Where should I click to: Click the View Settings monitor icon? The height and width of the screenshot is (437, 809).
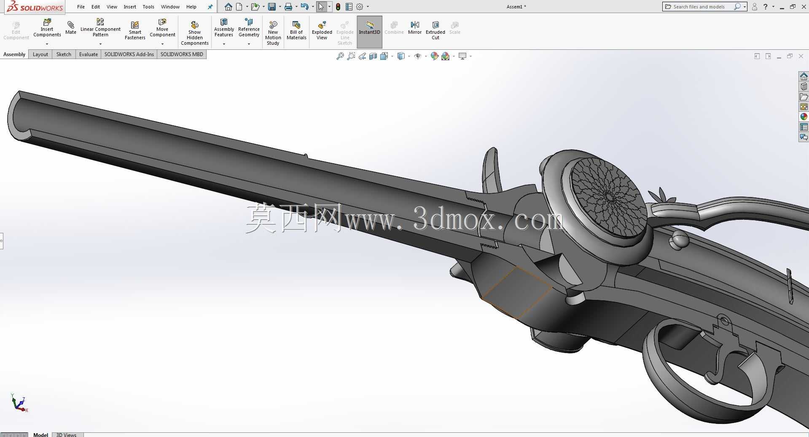click(462, 56)
